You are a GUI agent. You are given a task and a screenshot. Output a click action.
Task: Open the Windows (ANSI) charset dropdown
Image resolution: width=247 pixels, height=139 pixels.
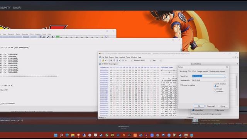[x=151, y=61]
